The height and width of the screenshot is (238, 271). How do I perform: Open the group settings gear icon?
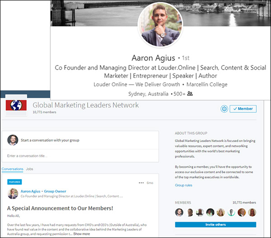tap(224, 109)
